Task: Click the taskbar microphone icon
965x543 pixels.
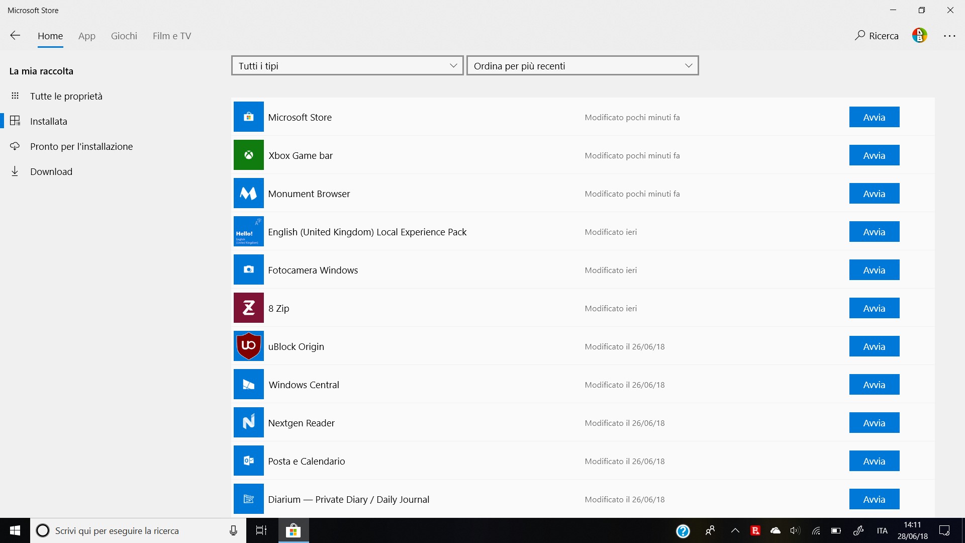Action: pos(233,530)
